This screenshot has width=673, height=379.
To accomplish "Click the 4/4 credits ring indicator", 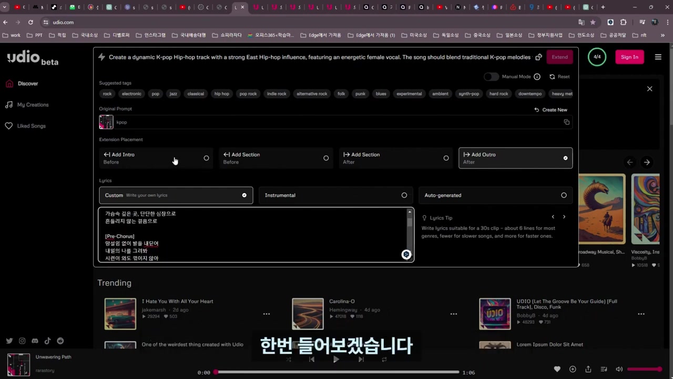I will coord(597,57).
